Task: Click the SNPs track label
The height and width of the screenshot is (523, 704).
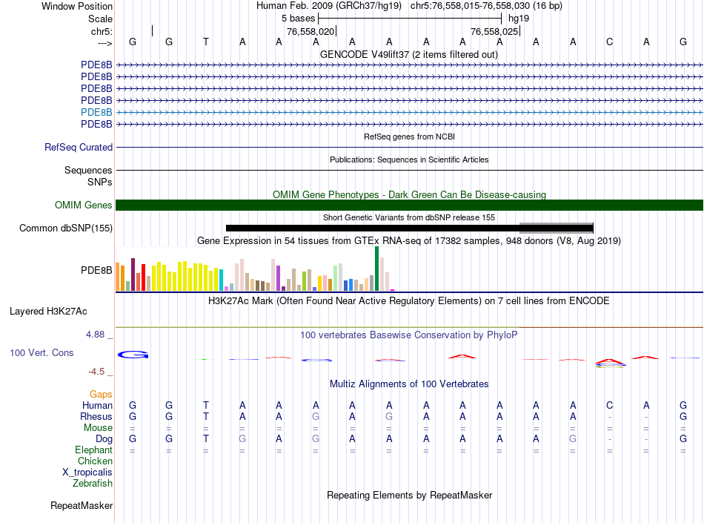Action: (x=100, y=182)
